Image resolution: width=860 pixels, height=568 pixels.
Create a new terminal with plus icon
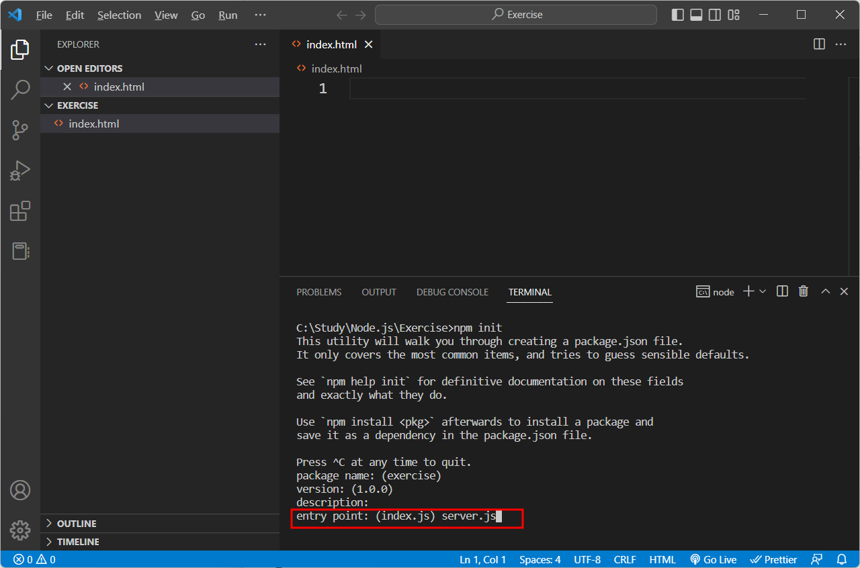(748, 291)
